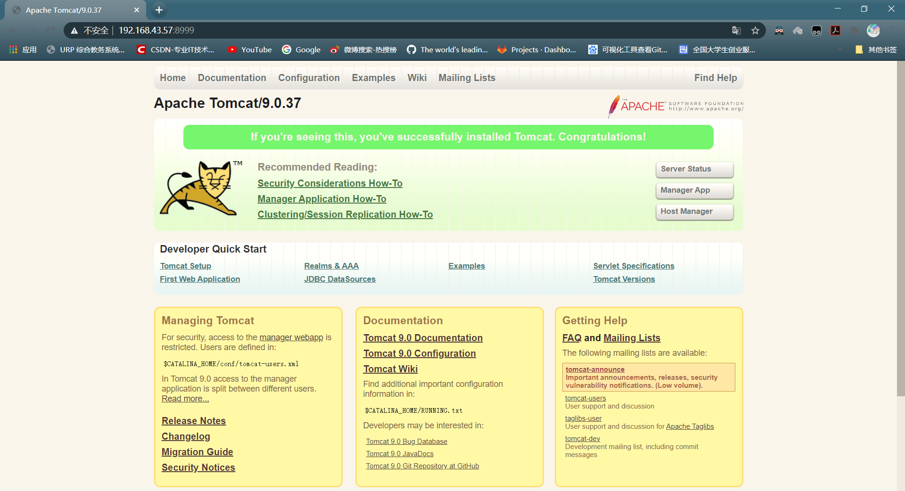Click the dark face-mask extension icon

pyautogui.click(x=816, y=31)
